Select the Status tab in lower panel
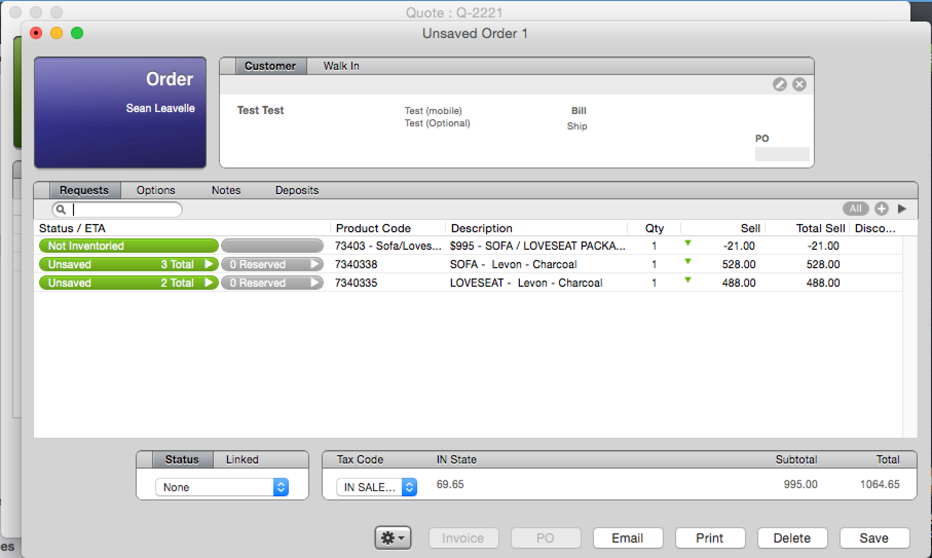 182,459
